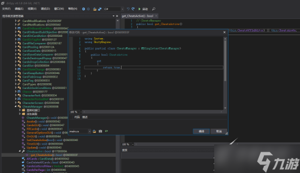Viewport: 300px width, 173px height.
Task: Open the Edit (E) menu
Action: point(19,9)
